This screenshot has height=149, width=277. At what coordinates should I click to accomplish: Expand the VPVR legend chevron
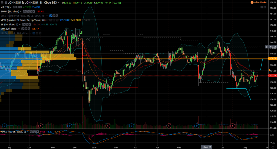point(47,20)
